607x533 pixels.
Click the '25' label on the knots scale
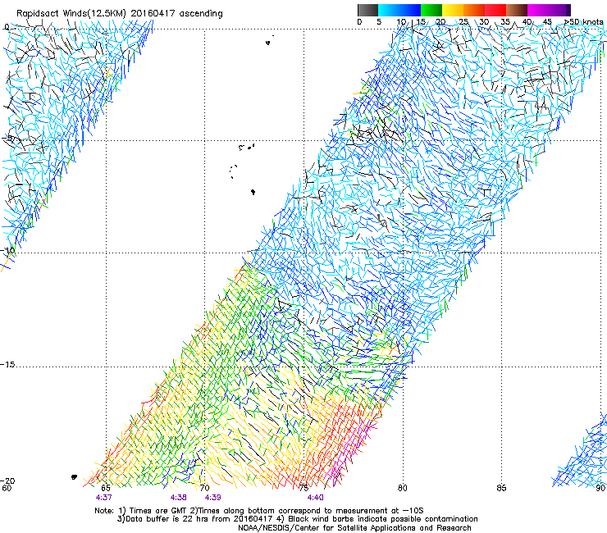click(463, 22)
